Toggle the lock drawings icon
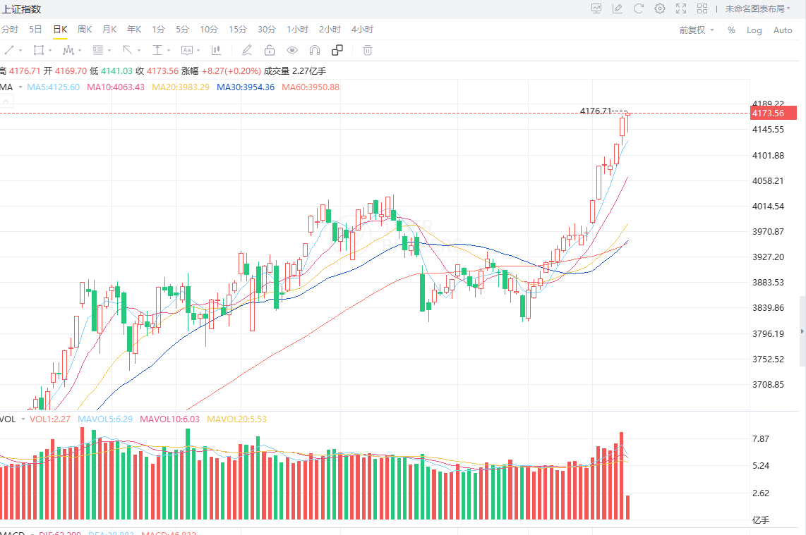806x535 pixels. point(269,50)
